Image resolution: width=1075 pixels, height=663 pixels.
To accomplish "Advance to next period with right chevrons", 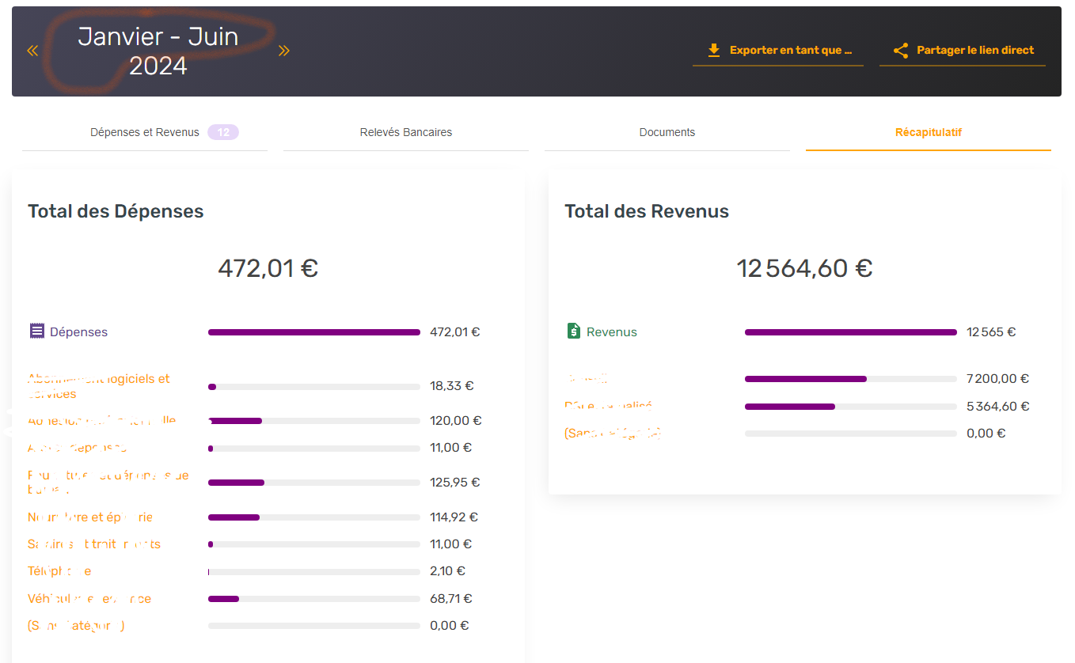I will pyautogui.click(x=284, y=51).
